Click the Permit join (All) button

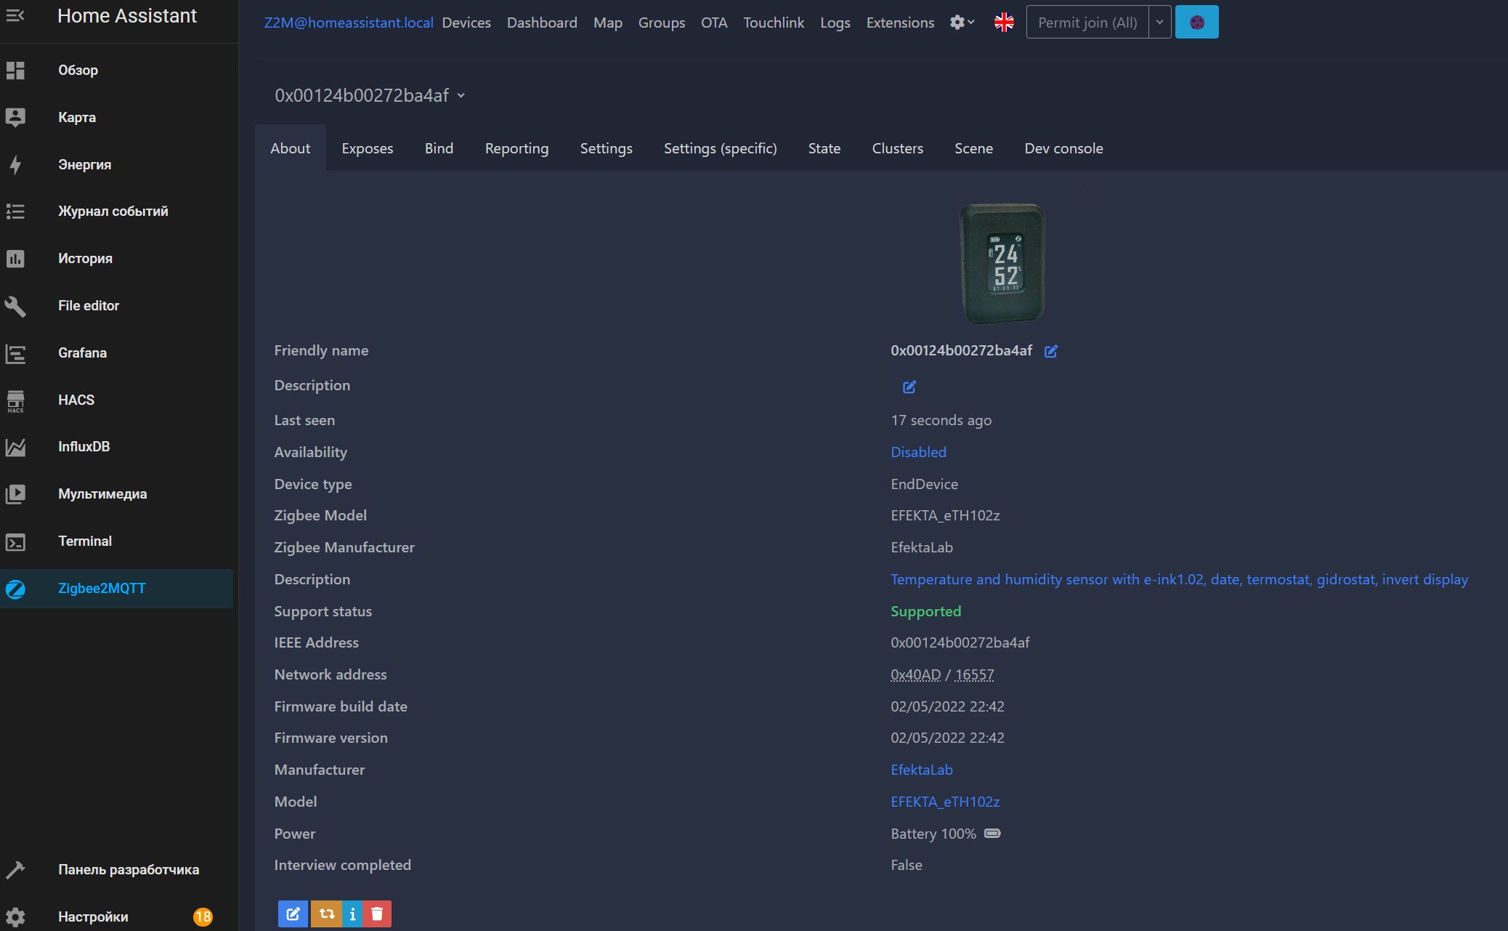[1087, 23]
